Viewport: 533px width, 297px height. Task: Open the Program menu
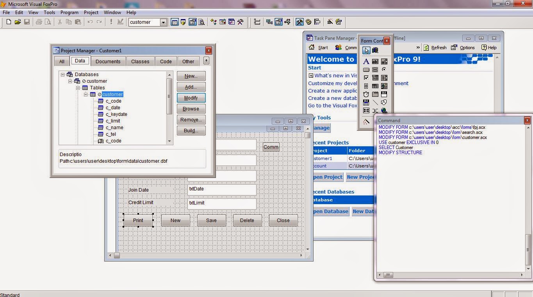(x=70, y=12)
